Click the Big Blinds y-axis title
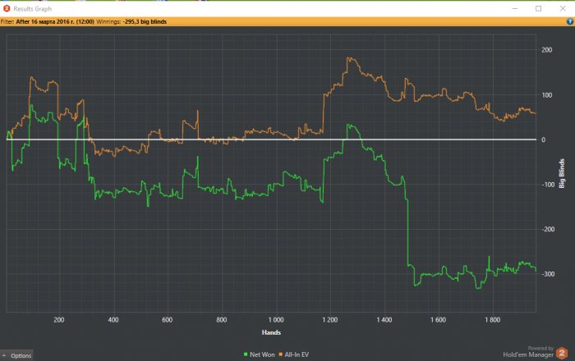575x361 pixels. click(561, 174)
